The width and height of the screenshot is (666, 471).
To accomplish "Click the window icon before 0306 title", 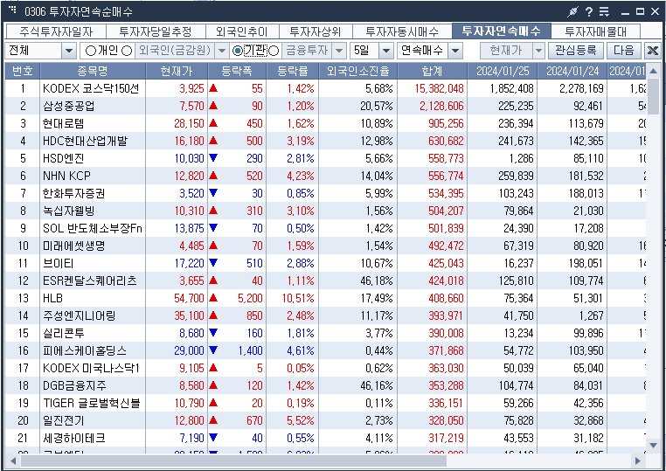I will click(x=13, y=10).
